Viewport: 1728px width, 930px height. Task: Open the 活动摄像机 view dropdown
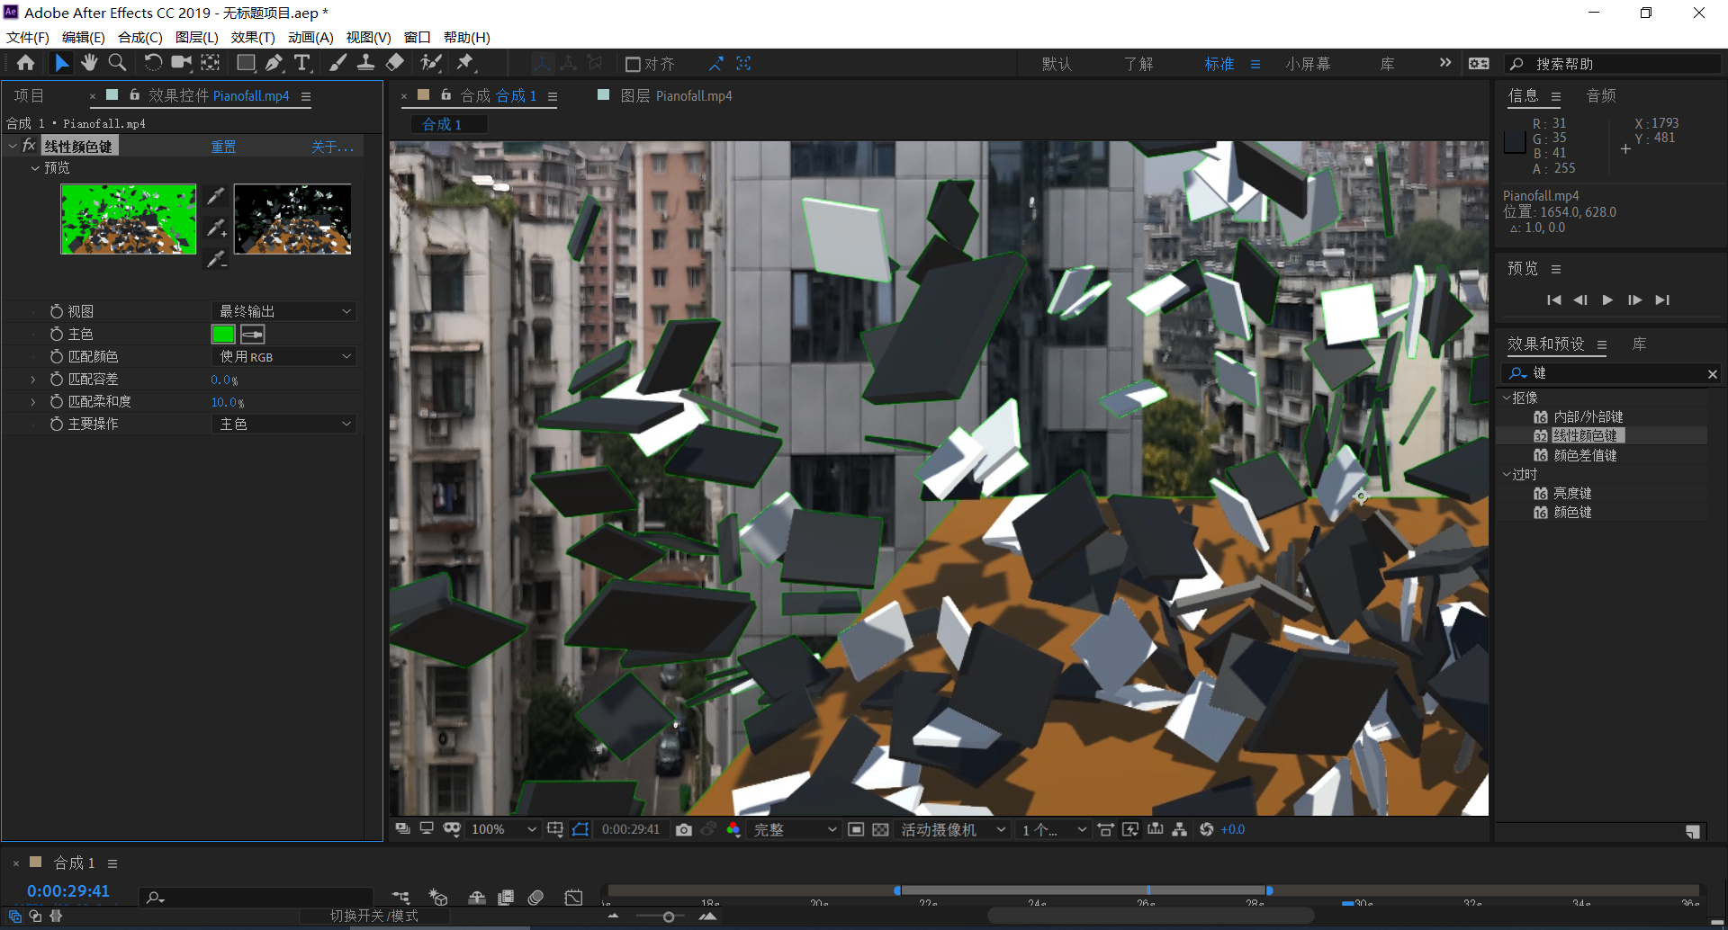click(952, 829)
